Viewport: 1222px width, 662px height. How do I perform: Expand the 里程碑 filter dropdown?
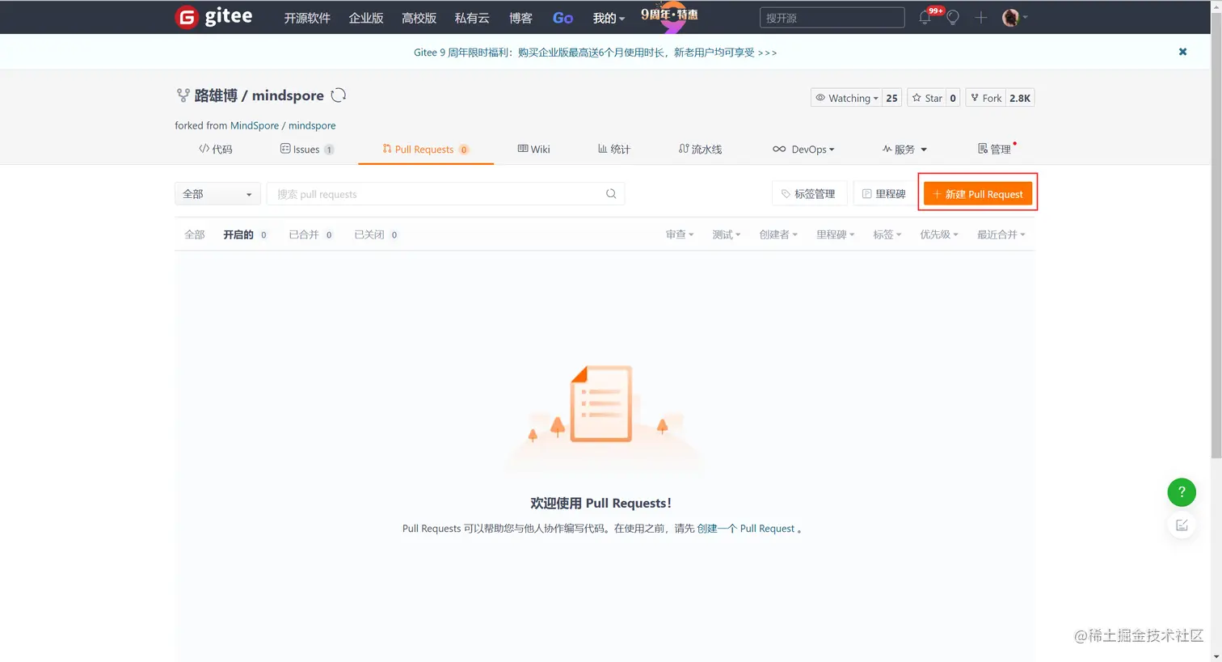point(835,234)
